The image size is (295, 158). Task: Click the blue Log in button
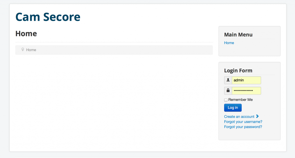click(233, 108)
